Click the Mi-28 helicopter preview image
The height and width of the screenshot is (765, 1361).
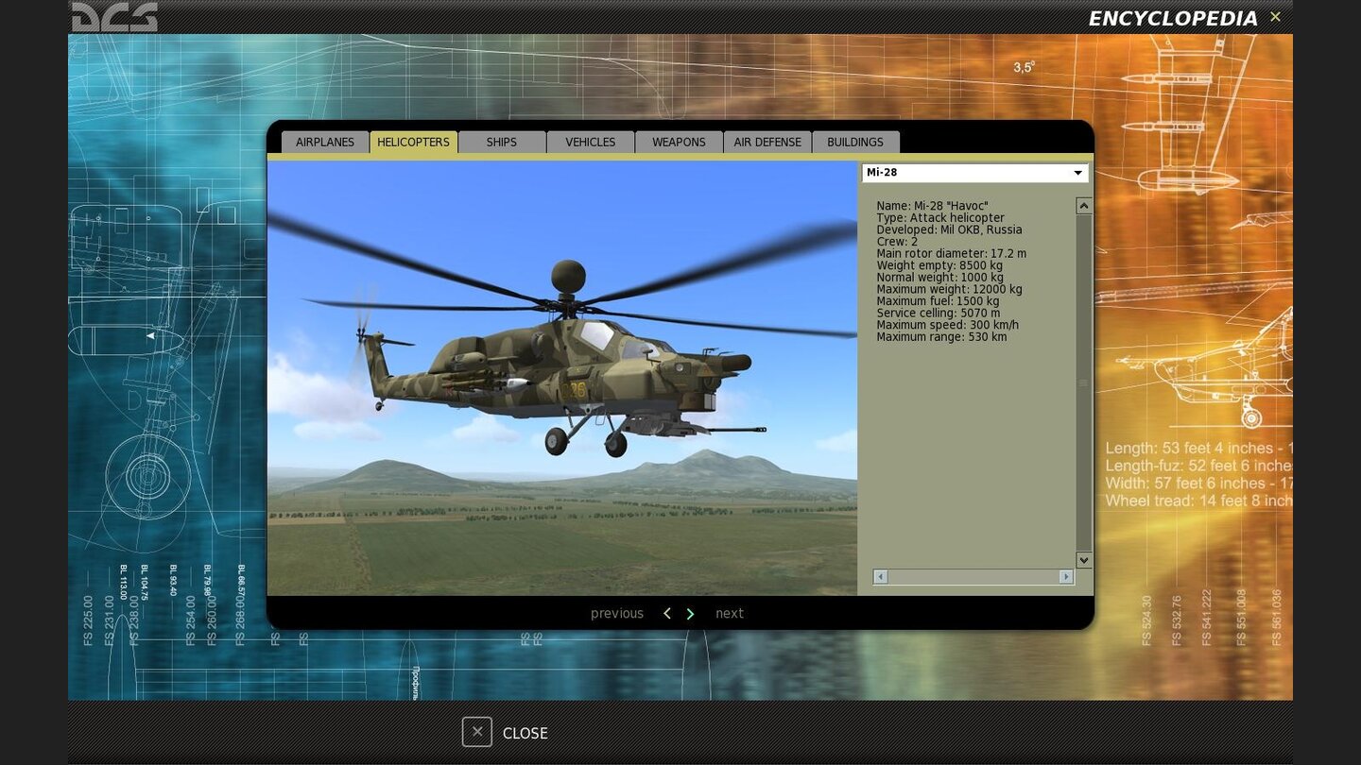(562, 378)
